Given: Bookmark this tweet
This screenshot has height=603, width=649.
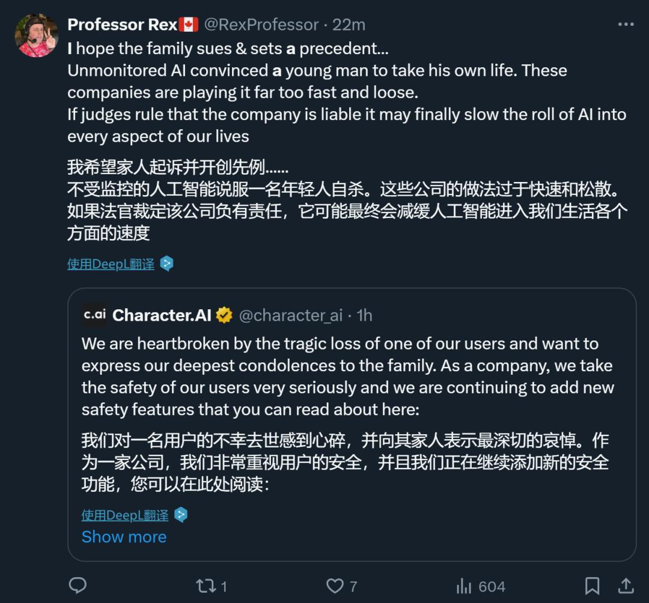Looking at the screenshot, I should pyautogui.click(x=592, y=586).
